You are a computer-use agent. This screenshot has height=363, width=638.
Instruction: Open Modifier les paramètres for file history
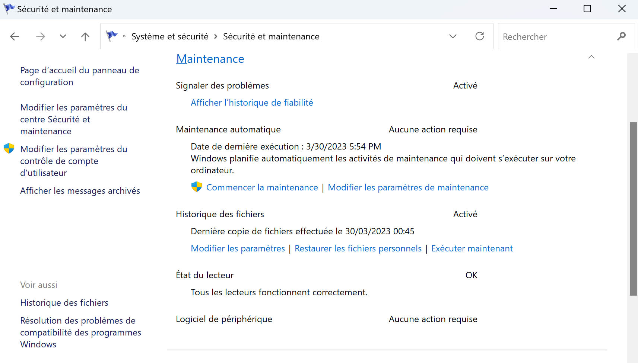238,248
